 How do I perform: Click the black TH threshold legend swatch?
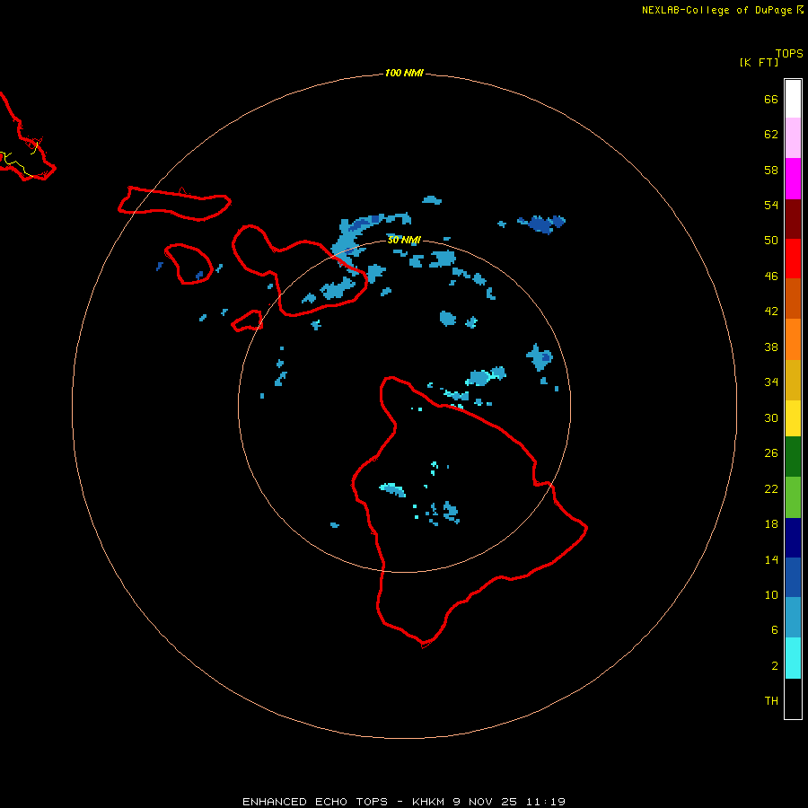[793, 698]
